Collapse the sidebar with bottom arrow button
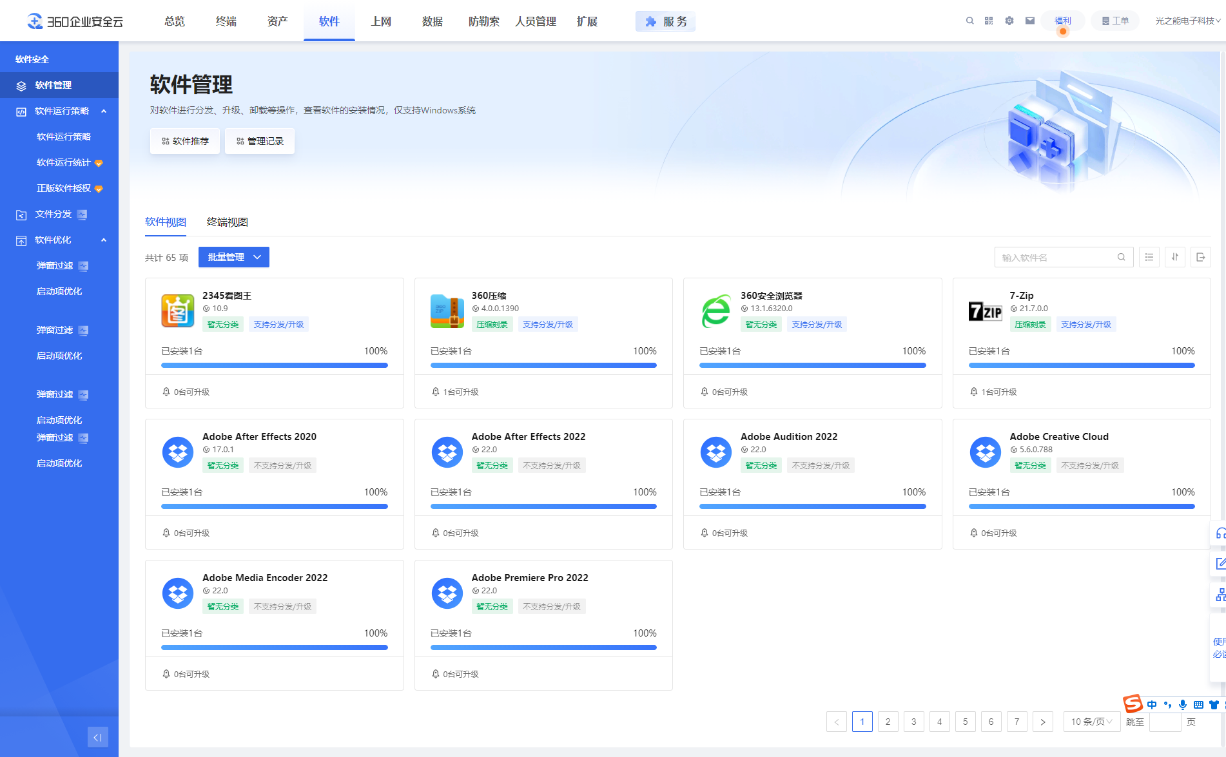This screenshot has width=1226, height=757. coord(98,737)
